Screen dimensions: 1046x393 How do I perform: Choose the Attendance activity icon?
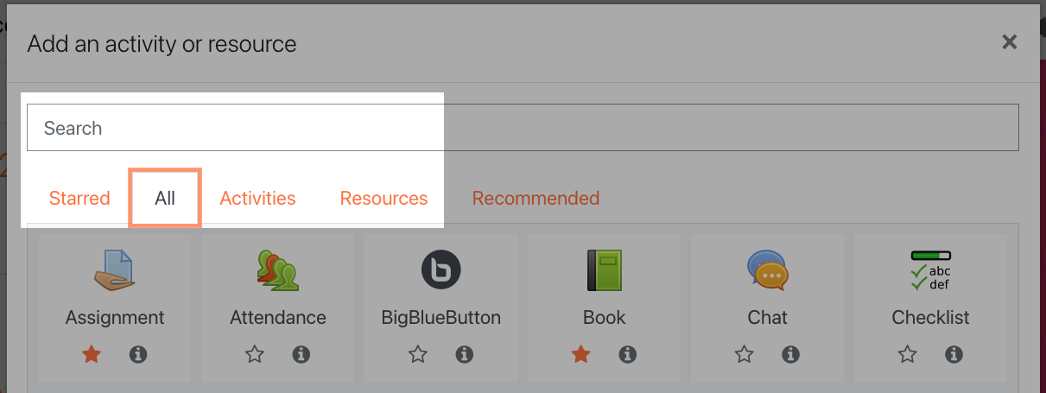[277, 269]
